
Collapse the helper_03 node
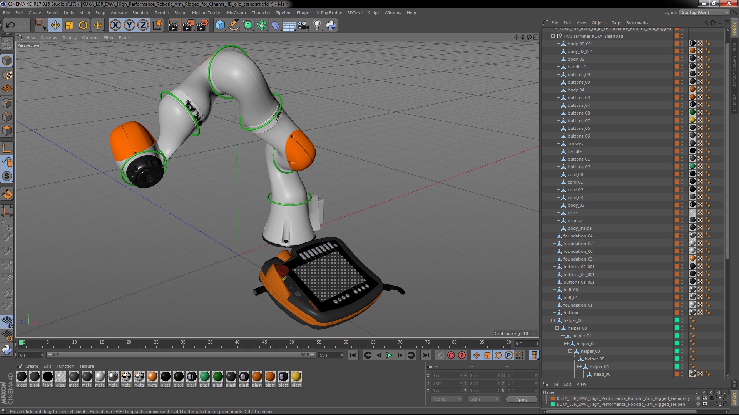click(570, 351)
